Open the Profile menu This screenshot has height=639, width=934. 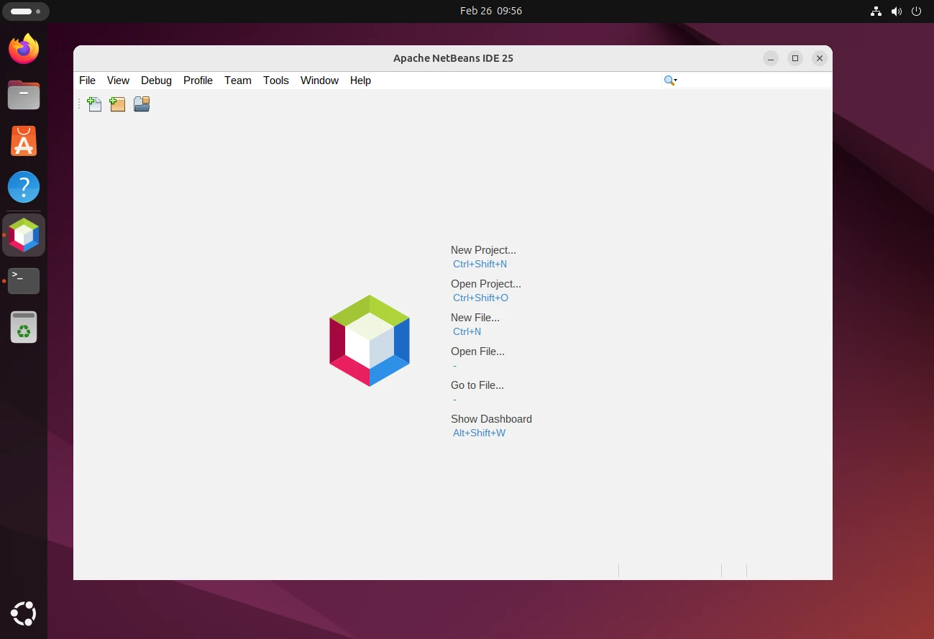(x=198, y=81)
